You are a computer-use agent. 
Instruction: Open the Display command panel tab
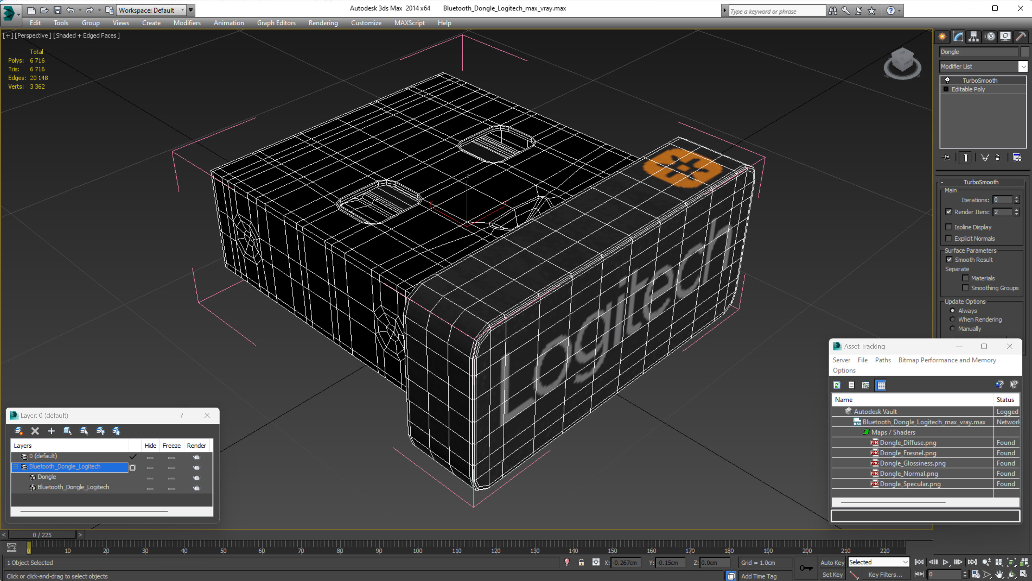point(1005,37)
